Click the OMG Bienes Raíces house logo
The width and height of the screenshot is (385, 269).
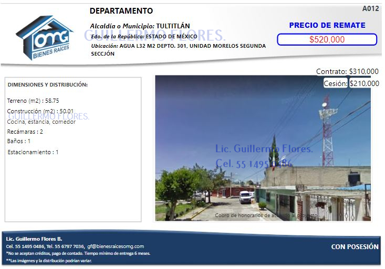[45, 38]
